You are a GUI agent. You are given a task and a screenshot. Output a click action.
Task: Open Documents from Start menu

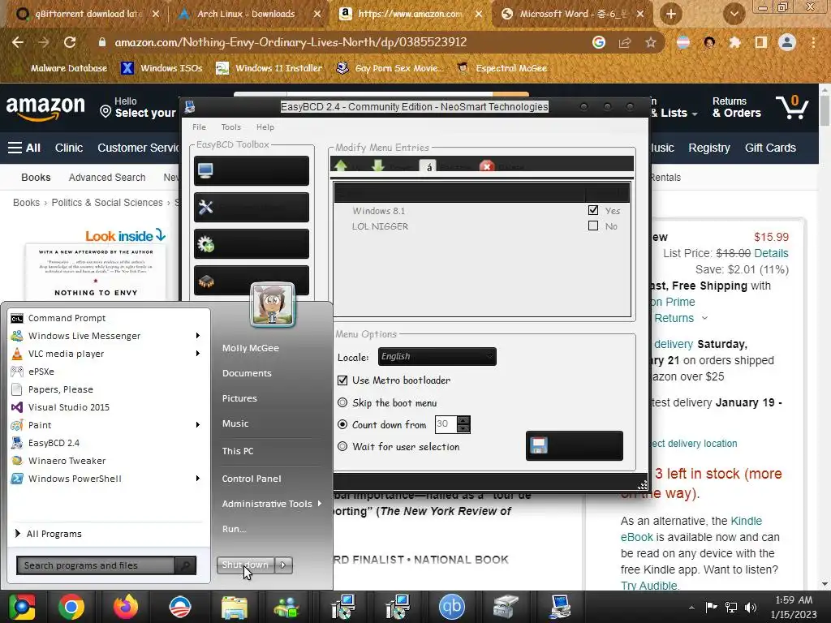click(x=247, y=373)
